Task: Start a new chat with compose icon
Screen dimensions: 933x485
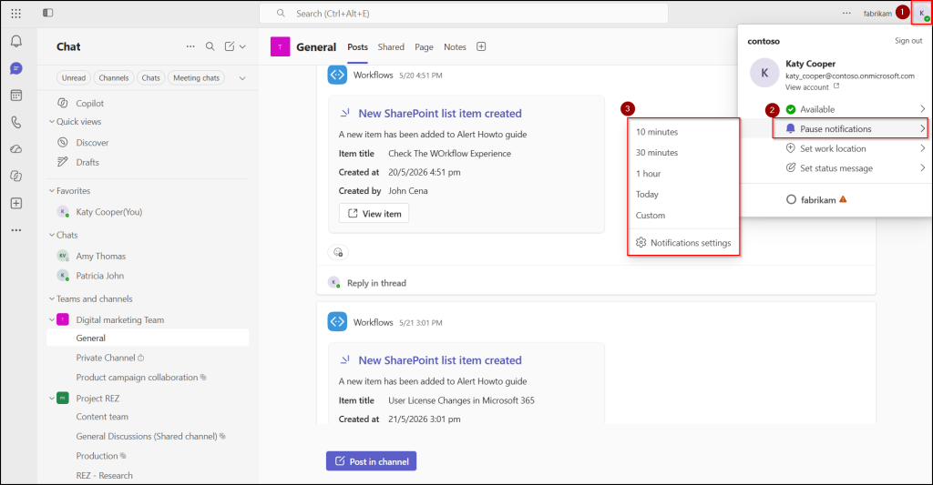Action: coord(230,46)
